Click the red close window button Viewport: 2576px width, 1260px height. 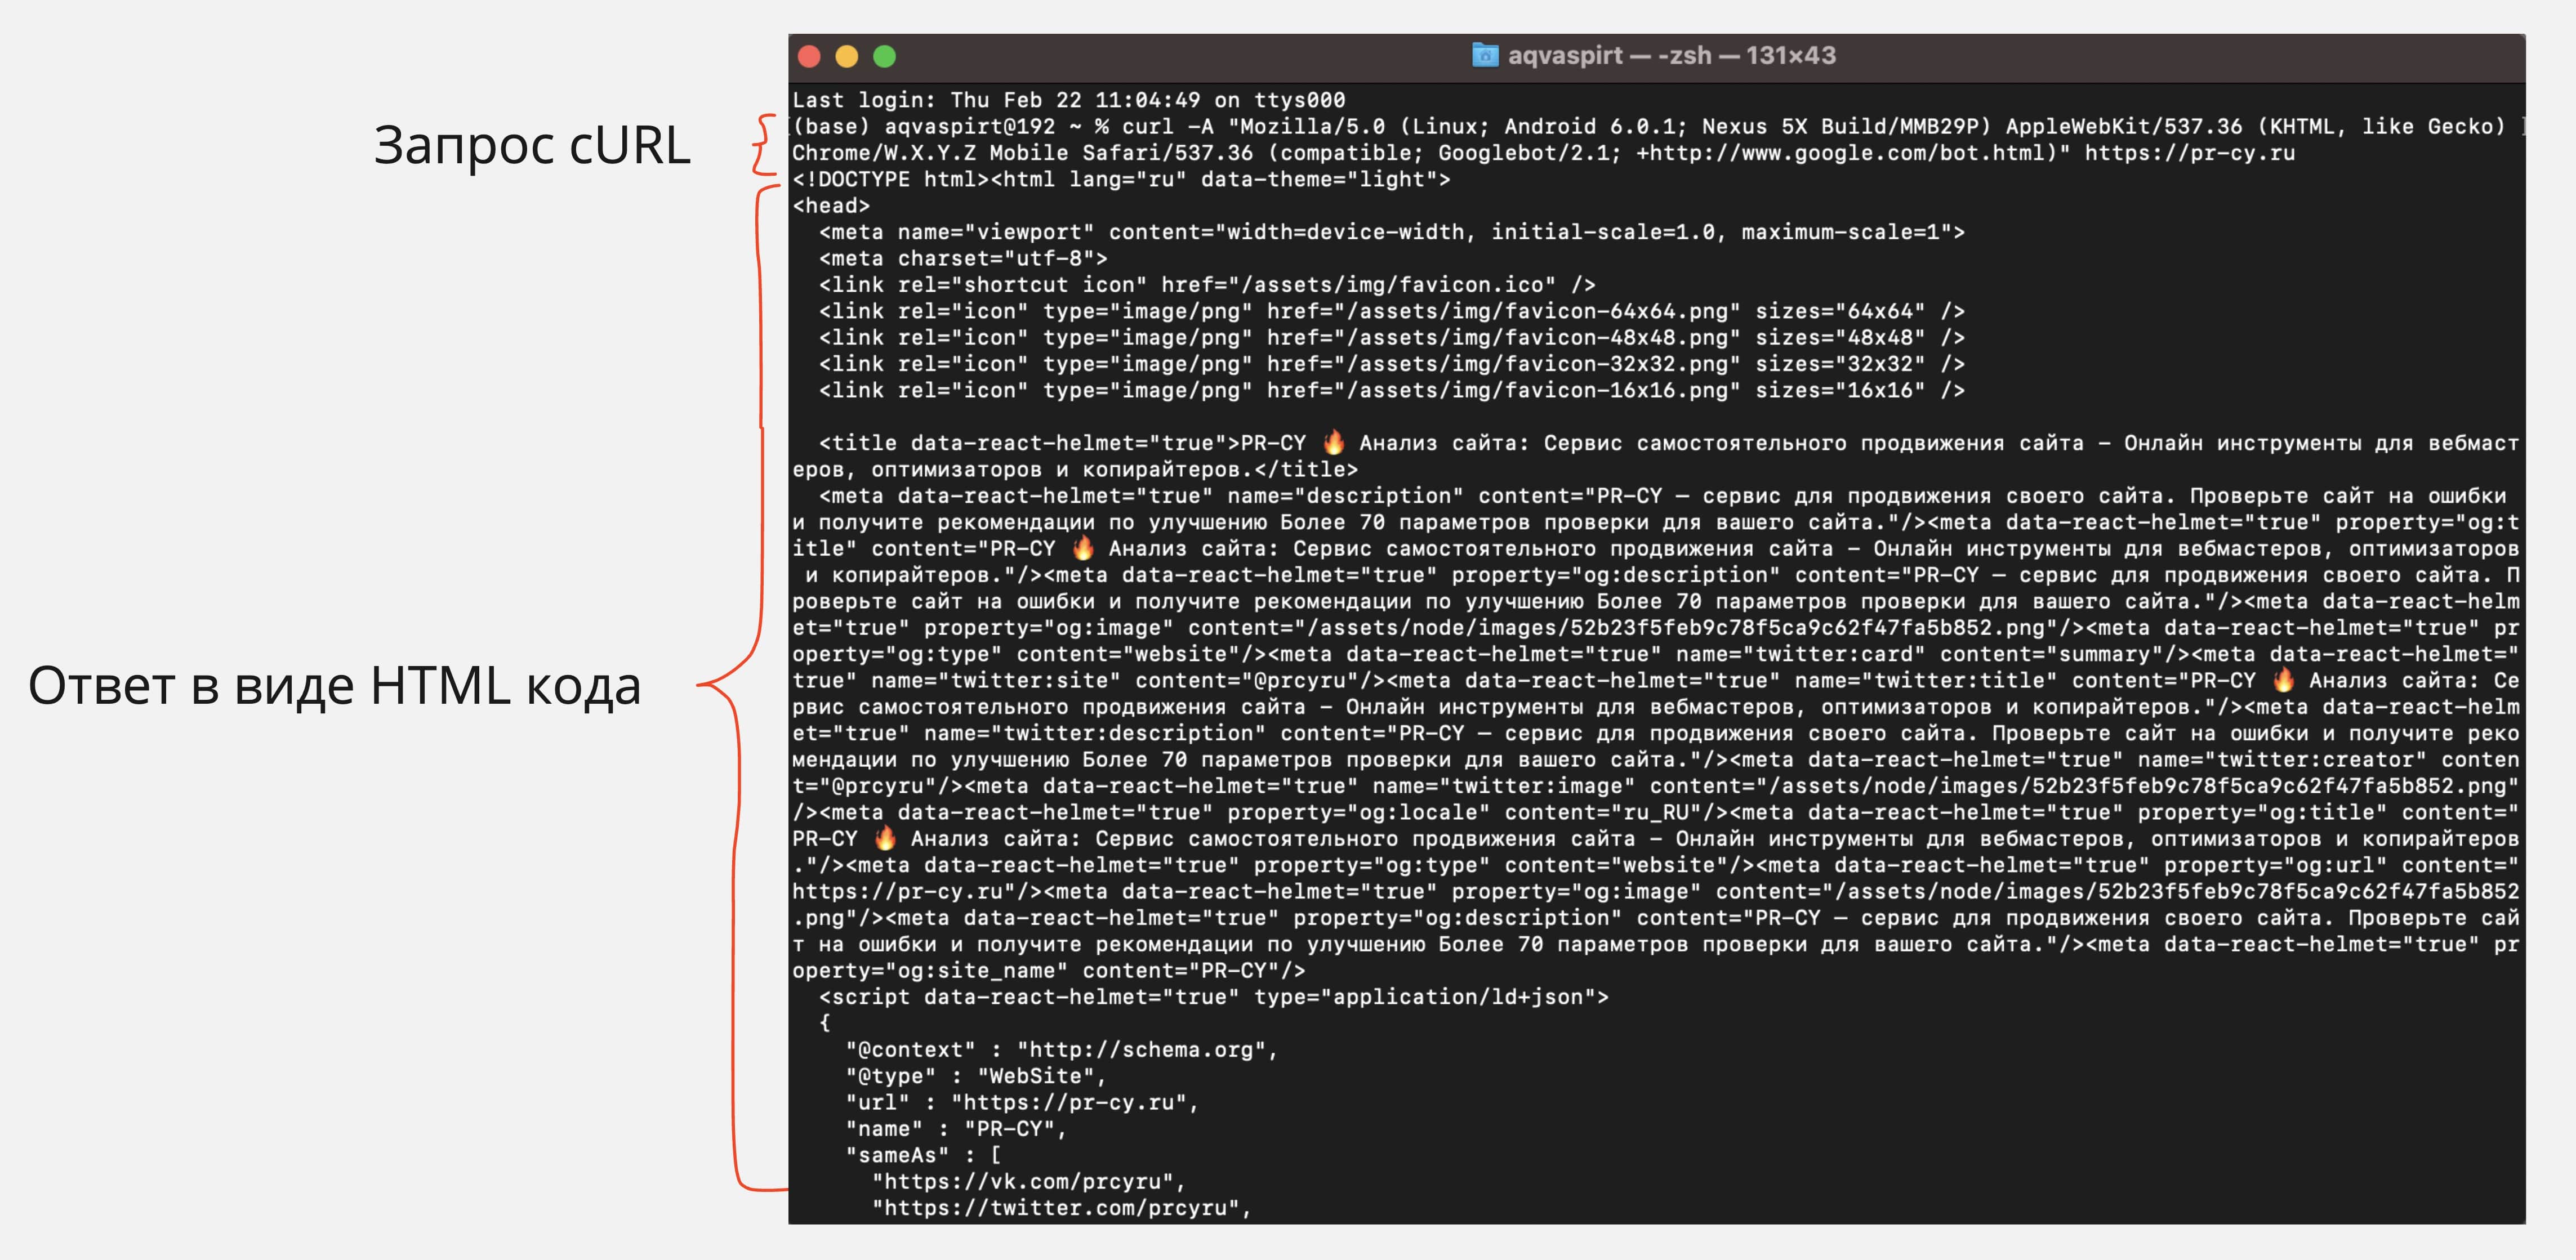[810, 57]
